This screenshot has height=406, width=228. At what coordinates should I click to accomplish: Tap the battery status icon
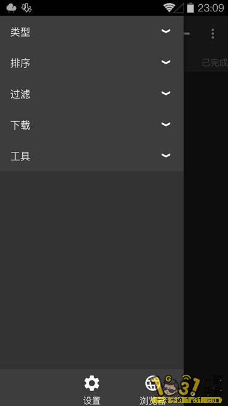click(x=190, y=8)
